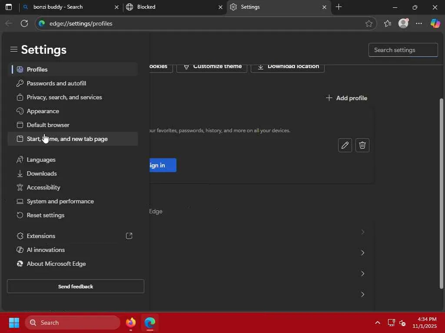Open Accessibility settings
Screen dimensions: 445x333
click(73, 187)
